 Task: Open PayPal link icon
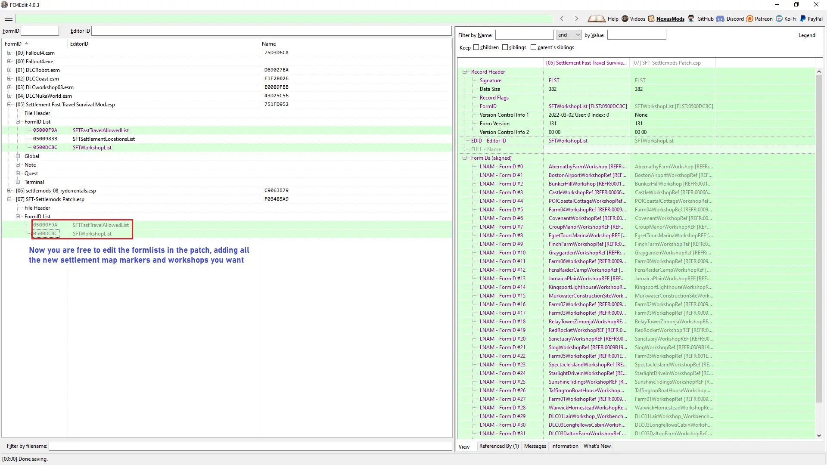pos(803,19)
